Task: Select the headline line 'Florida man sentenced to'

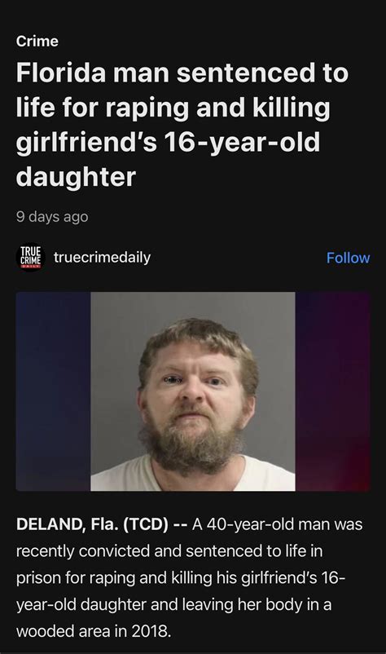Action: click(x=182, y=73)
